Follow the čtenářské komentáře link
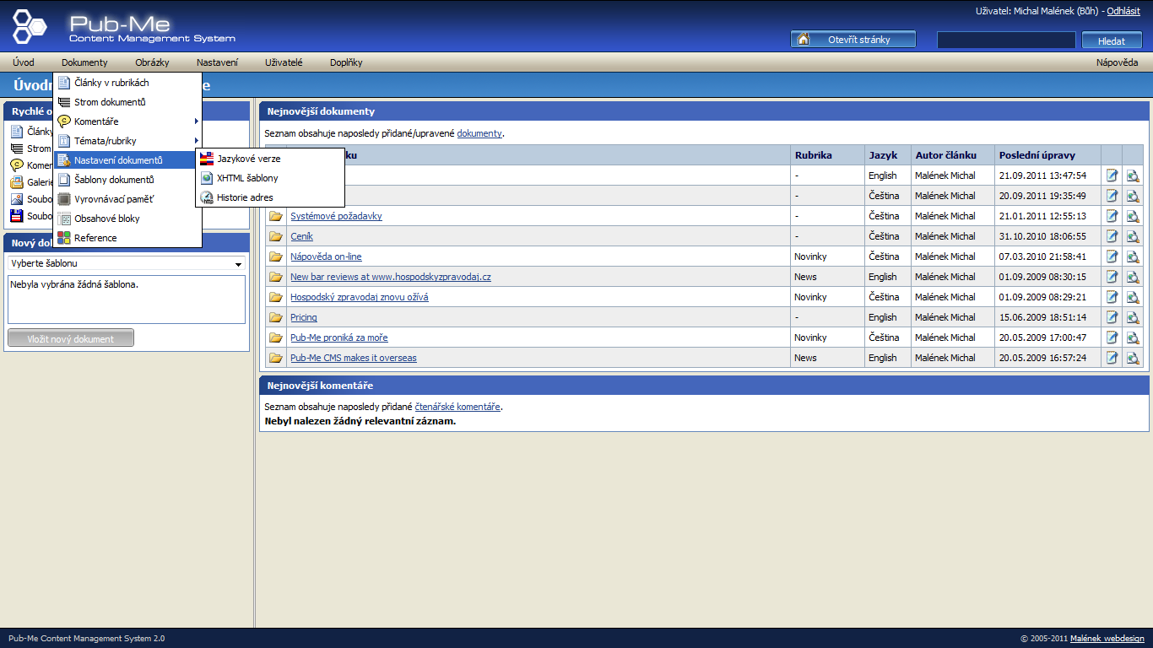Screen dimensions: 1153x648 pos(457,407)
